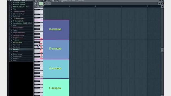The image size is (171, 96).
Task: Play the piano key labeled Фа
Action: point(41,50)
